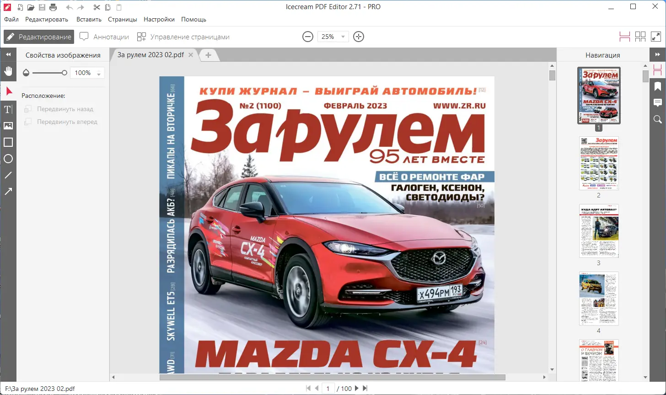Go to the first page
This screenshot has width=666, height=395.
[x=309, y=388]
